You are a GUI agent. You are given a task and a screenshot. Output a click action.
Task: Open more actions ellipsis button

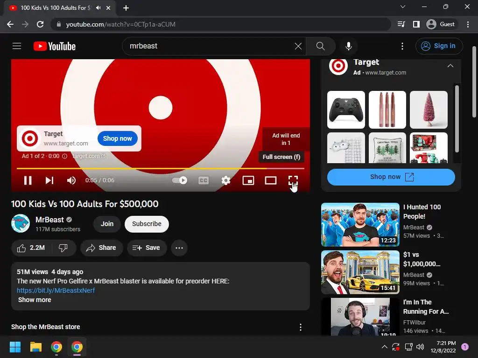point(179,248)
